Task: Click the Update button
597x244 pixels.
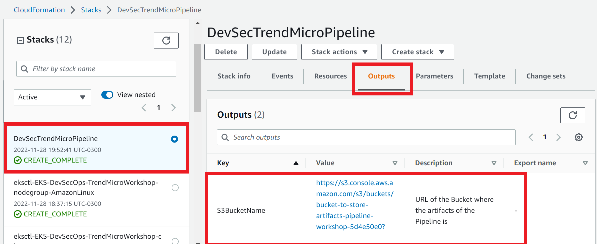Action: pyautogui.click(x=274, y=52)
